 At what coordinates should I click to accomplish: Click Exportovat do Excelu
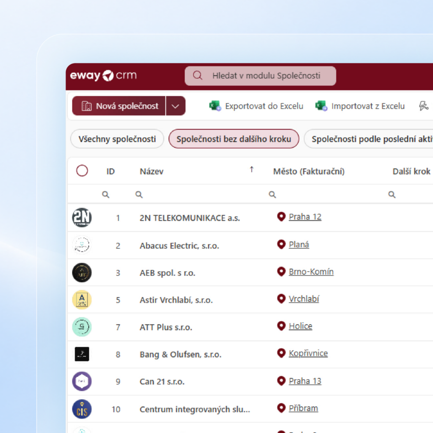(256, 106)
